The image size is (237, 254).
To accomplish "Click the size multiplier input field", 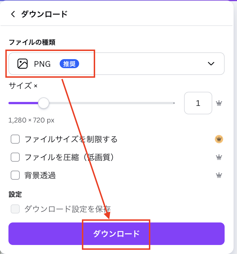I will pos(198,103).
